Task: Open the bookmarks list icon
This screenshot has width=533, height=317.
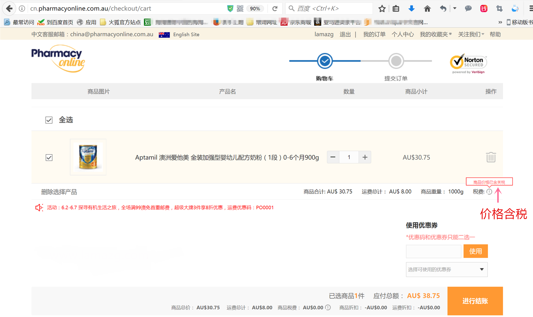Action: tap(396, 9)
